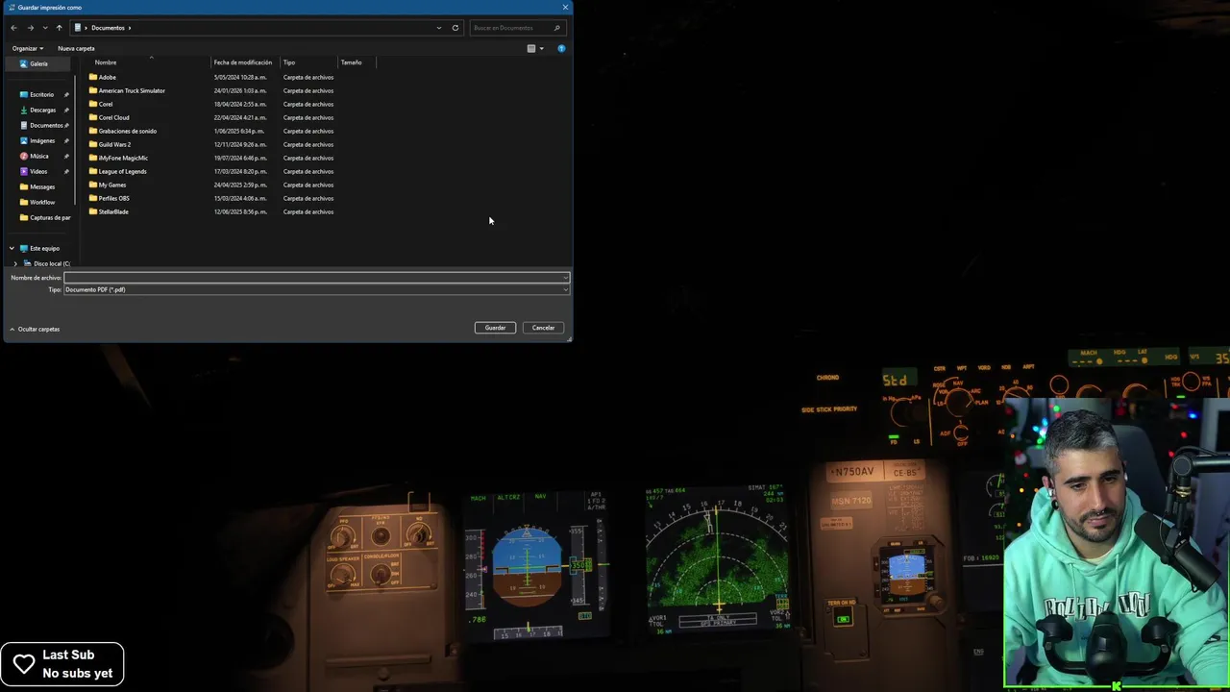
Task: Open Imágenes in the sidebar
Action: point(42,140)
